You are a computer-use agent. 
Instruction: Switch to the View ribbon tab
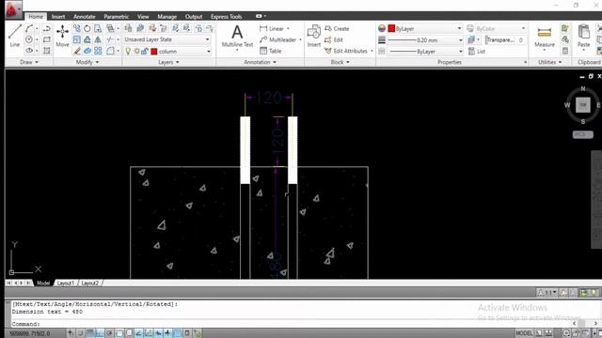(x=143, y=17)
